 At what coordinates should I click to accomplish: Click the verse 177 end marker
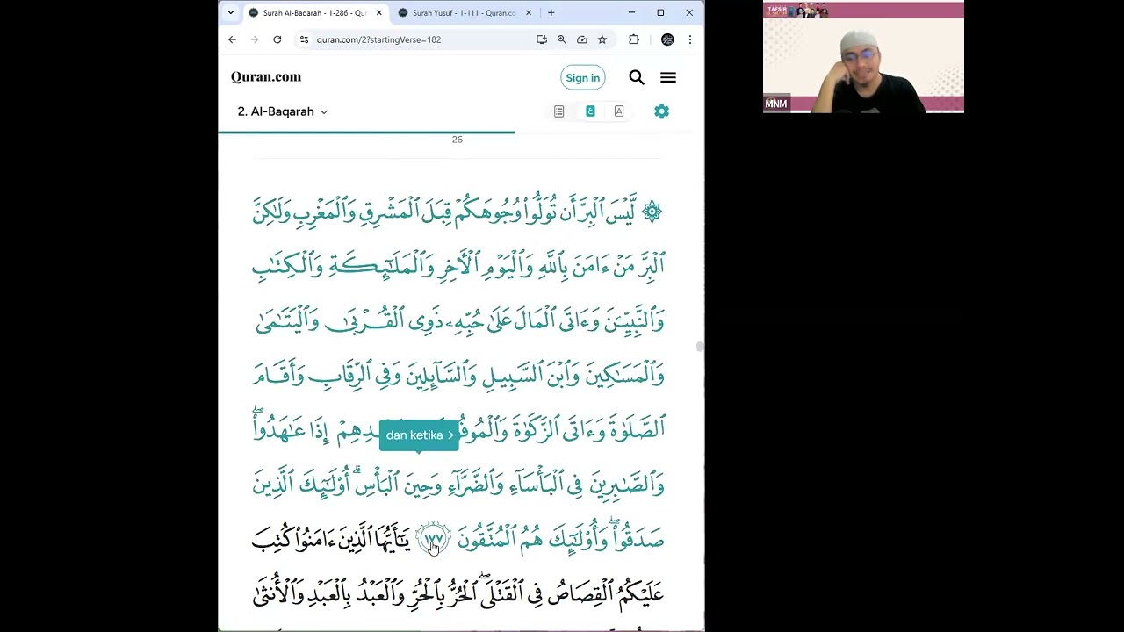434,538
